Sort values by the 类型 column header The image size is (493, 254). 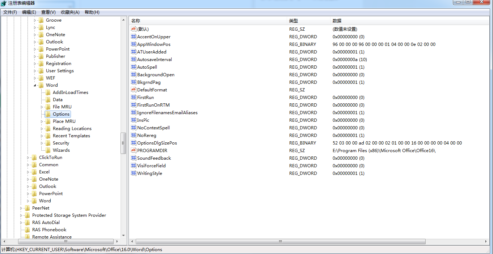[x=306, y=21]
